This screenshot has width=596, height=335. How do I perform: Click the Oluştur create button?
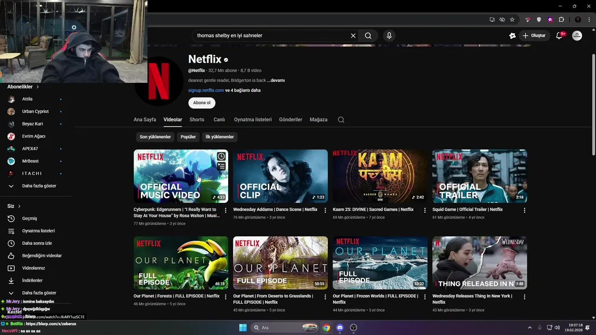[534, 35]
